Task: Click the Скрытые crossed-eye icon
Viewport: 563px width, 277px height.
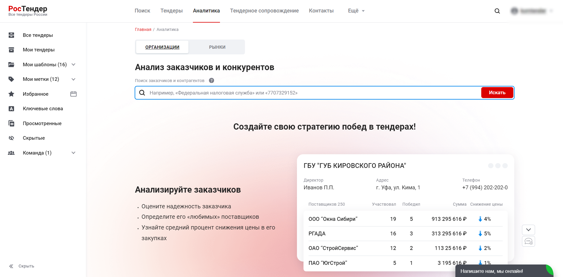Action: [x=11, y=138]
